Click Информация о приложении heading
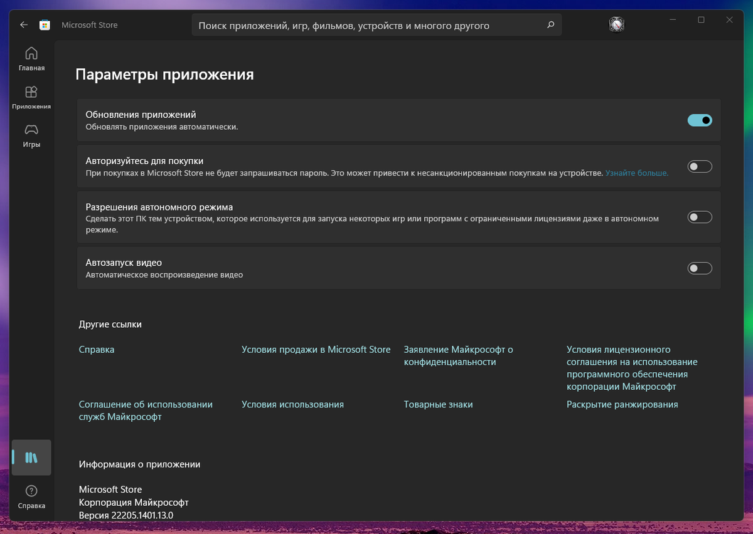The width and height of the screenshot is (753, 534). 139,464
